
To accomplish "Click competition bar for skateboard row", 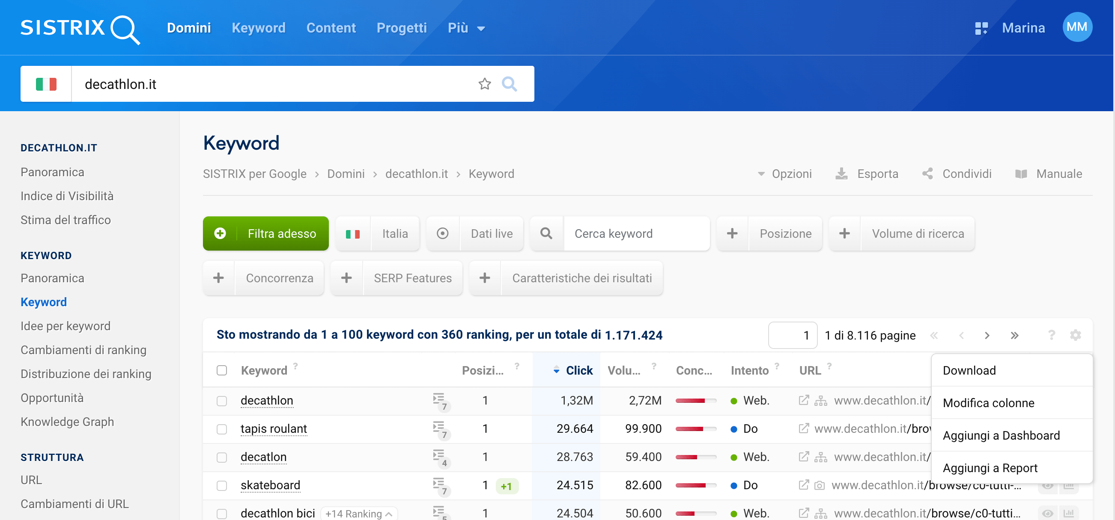I will (x=695, y=485).
